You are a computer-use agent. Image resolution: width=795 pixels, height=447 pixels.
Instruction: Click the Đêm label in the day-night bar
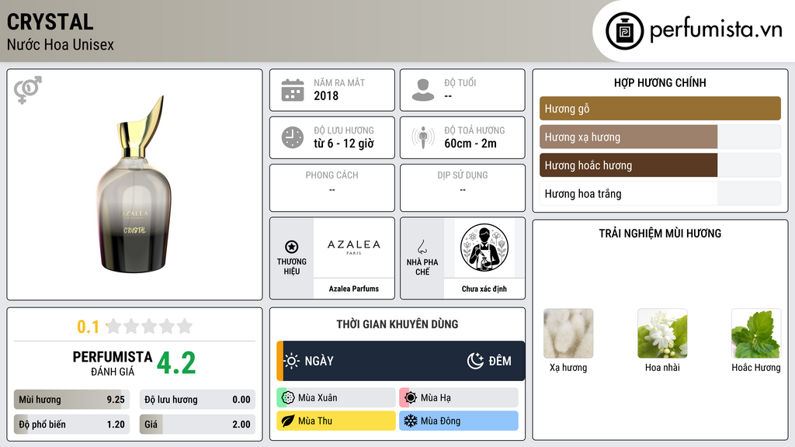point(500,361)
